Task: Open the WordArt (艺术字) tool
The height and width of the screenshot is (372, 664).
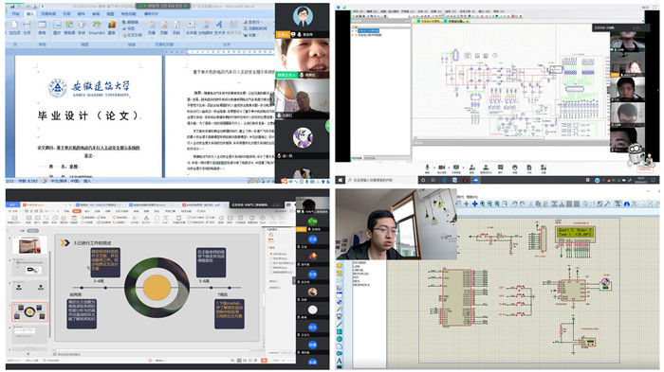Action: 219,27
